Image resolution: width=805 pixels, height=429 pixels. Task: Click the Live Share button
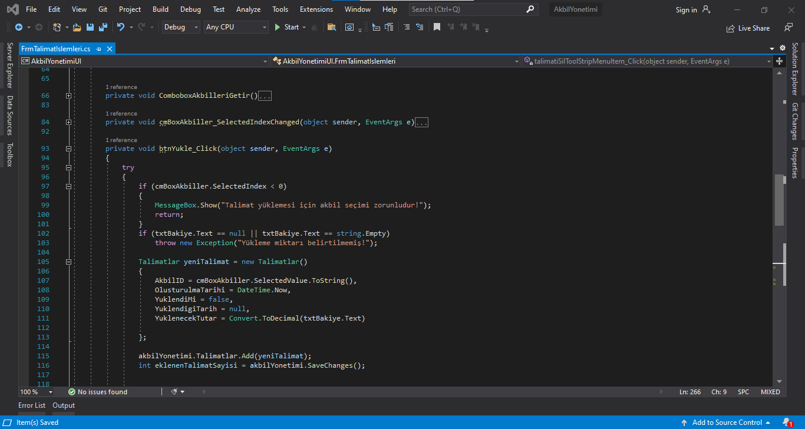748,28
